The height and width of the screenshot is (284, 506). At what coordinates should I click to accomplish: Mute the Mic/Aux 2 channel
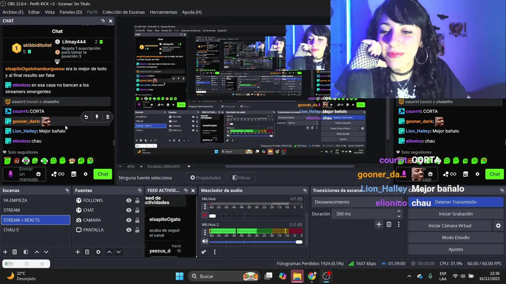coord(205,241)
